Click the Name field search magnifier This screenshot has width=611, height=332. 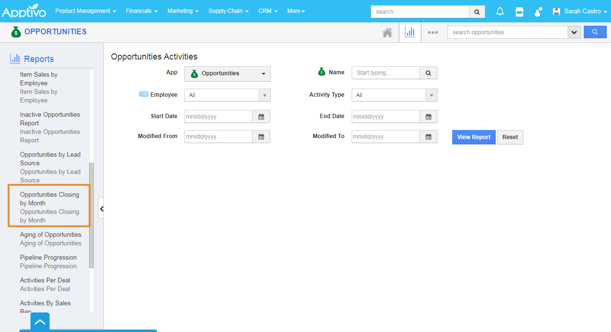pos(428,73)
